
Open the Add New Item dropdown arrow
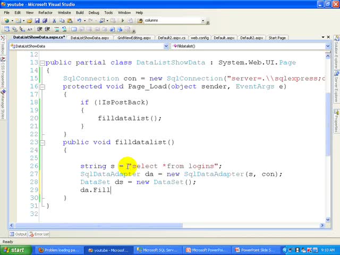pos(23,21)
